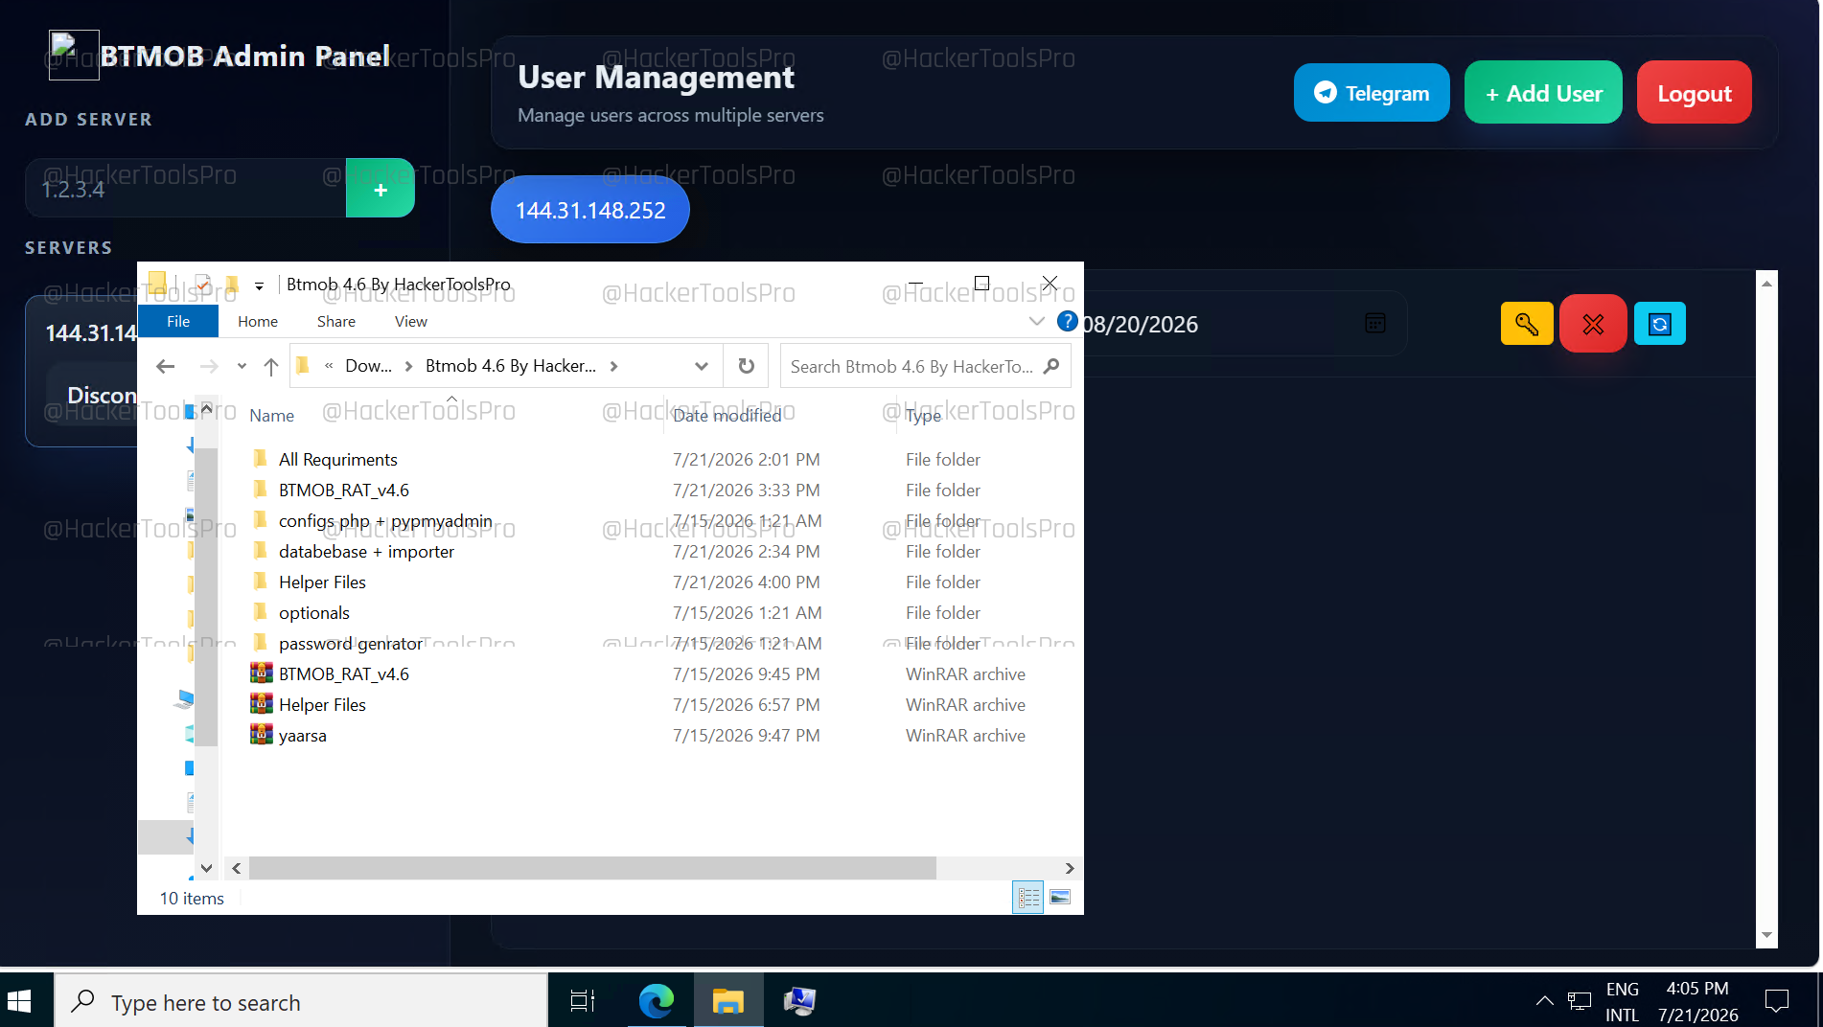Sort by the Type column header
The image size is (1823, 1027).
924,416
